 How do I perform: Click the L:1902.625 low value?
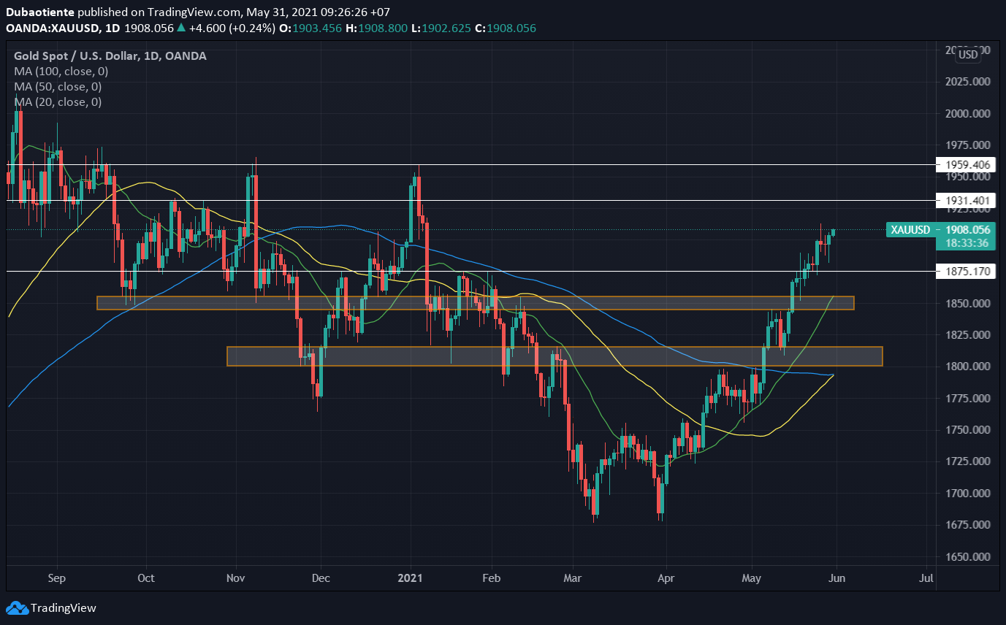(x=443, y=28)
